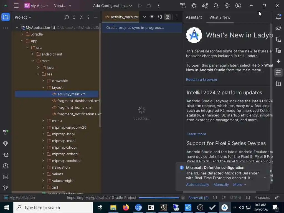
Task: Open the Gradle elephant tool window
Action: pyautogui.click(x=278, y=28)
